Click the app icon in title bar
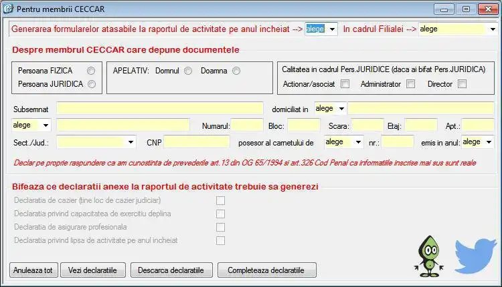This screenshot has height=287, width=502. pyautogui.click(x=8, y=9)
